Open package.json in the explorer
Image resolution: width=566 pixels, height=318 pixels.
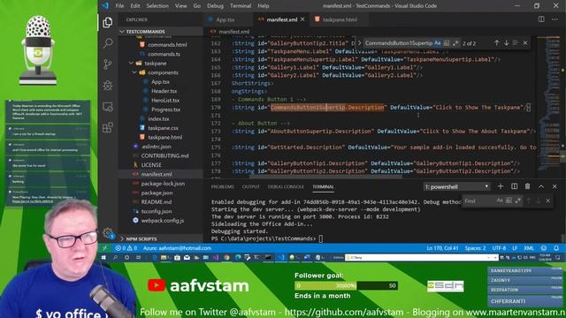(157, 193)
